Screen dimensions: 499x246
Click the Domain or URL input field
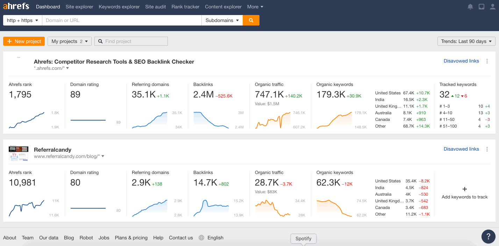(121, 20)
